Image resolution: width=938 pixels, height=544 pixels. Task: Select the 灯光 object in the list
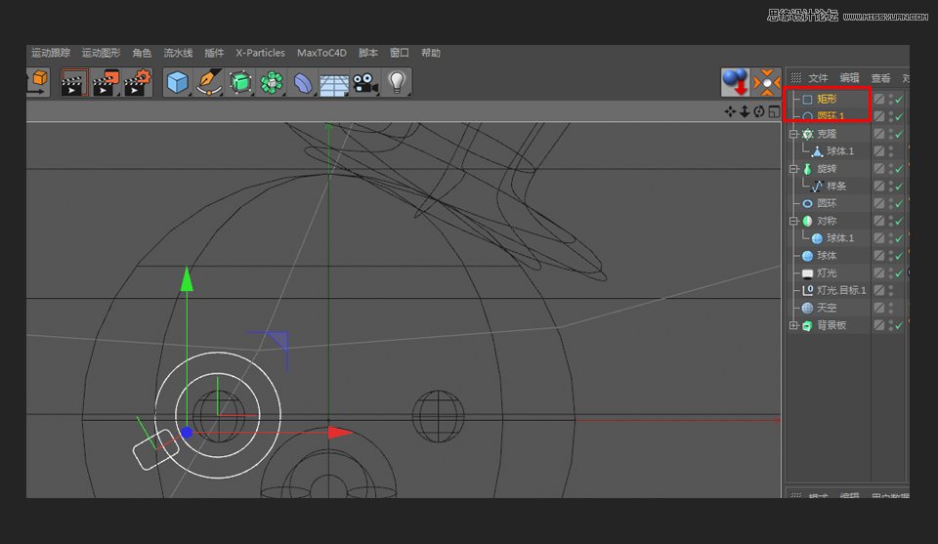point(827,273)
